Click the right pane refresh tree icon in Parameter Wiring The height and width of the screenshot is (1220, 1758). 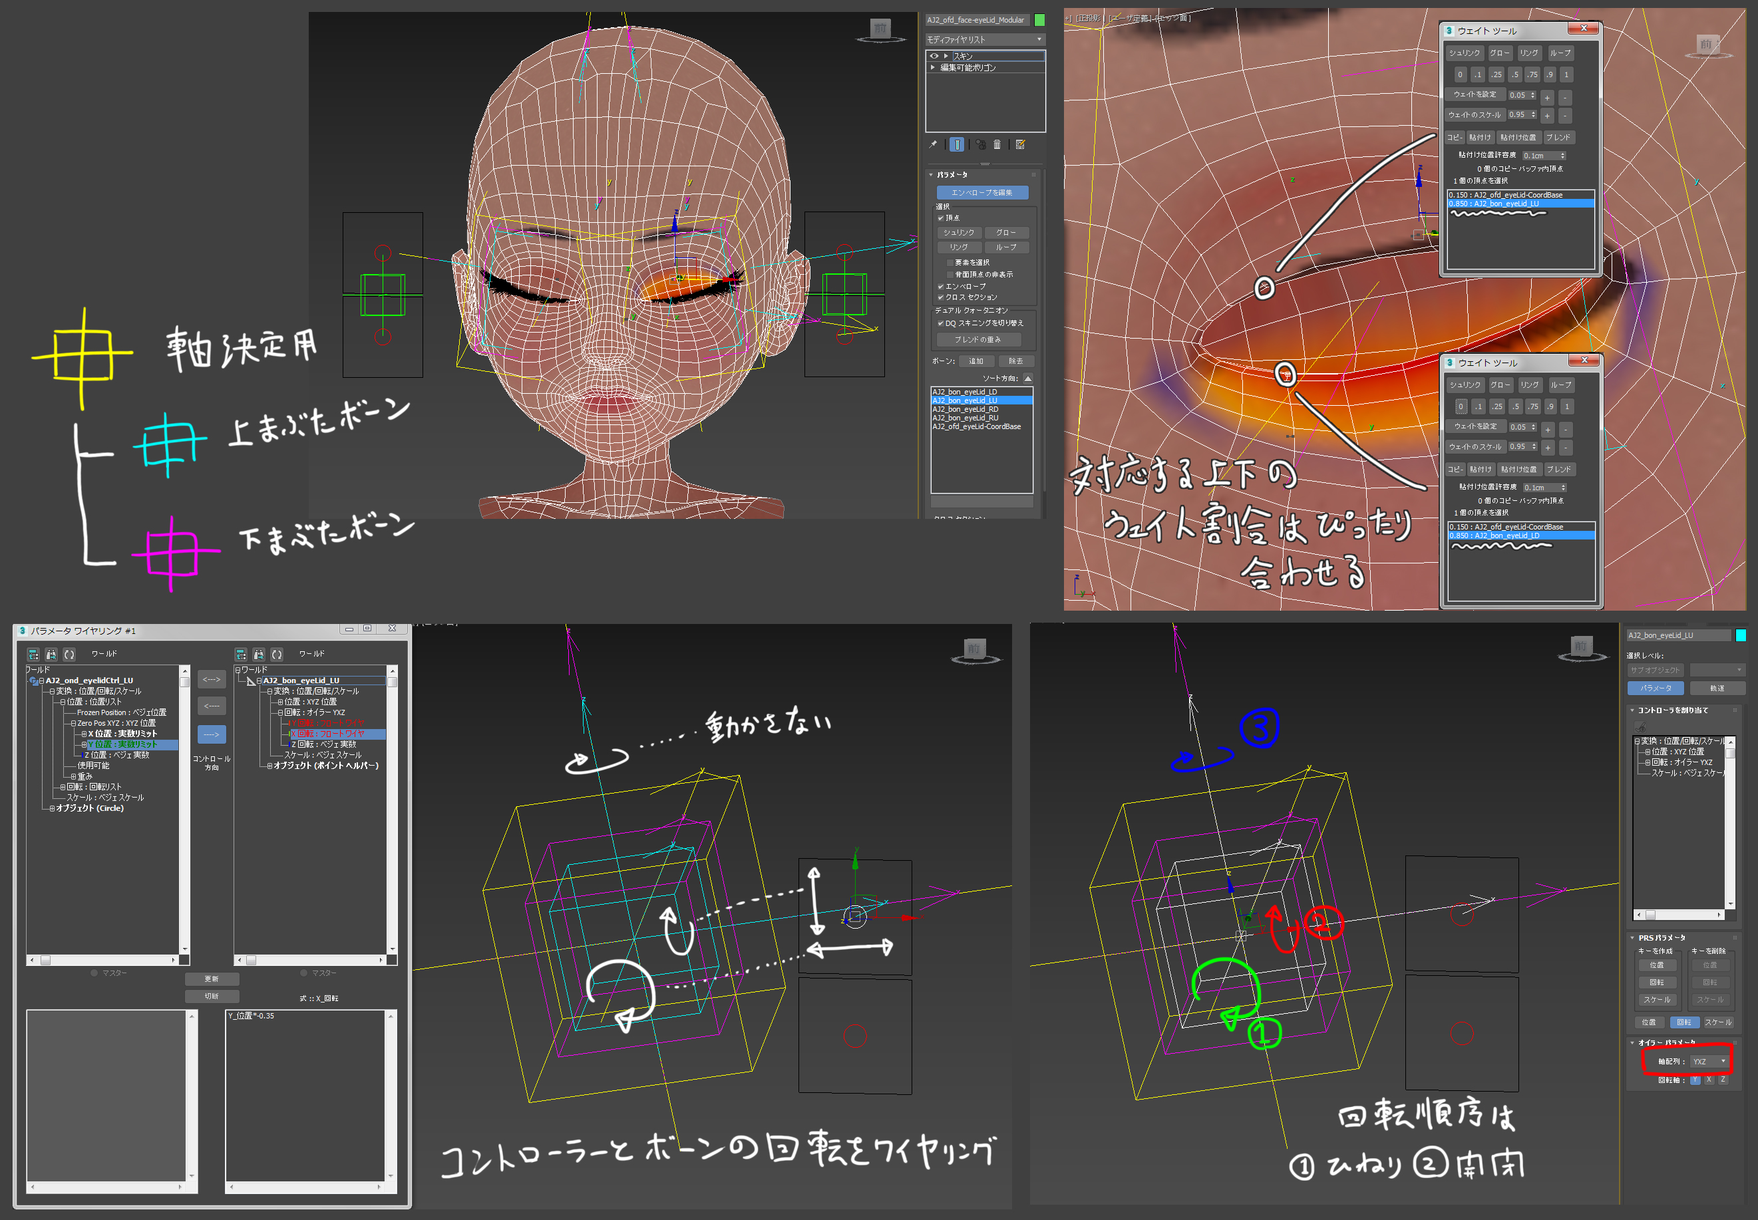[x=277, y=655]
